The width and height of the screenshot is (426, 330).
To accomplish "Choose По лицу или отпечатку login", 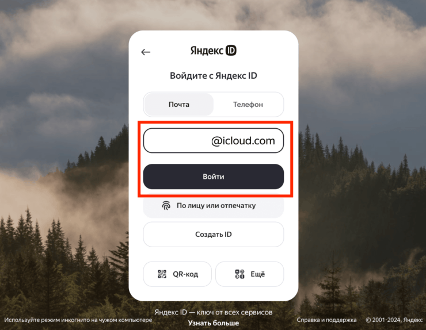I will click(214, 205).
